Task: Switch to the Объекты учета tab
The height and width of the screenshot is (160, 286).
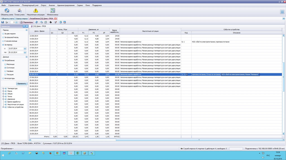Action: tap(8, 19)
